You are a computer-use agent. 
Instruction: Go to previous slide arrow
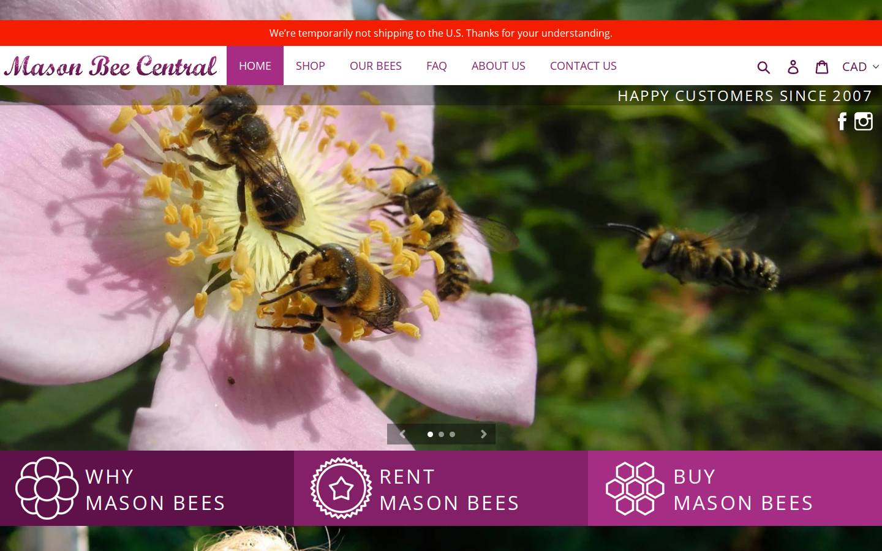pyautogui.click(x=402, y=434)
